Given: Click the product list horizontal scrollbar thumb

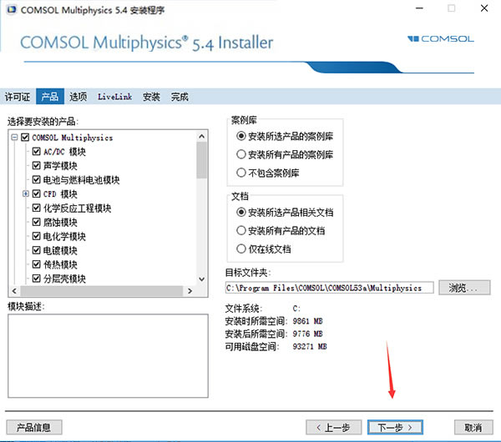Looking at the screenshot, I should 102,291.
